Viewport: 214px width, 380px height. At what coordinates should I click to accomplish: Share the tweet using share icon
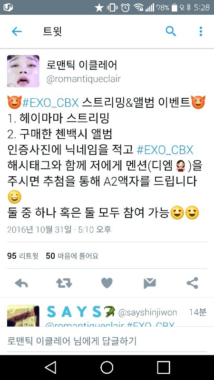pos(193,283)
